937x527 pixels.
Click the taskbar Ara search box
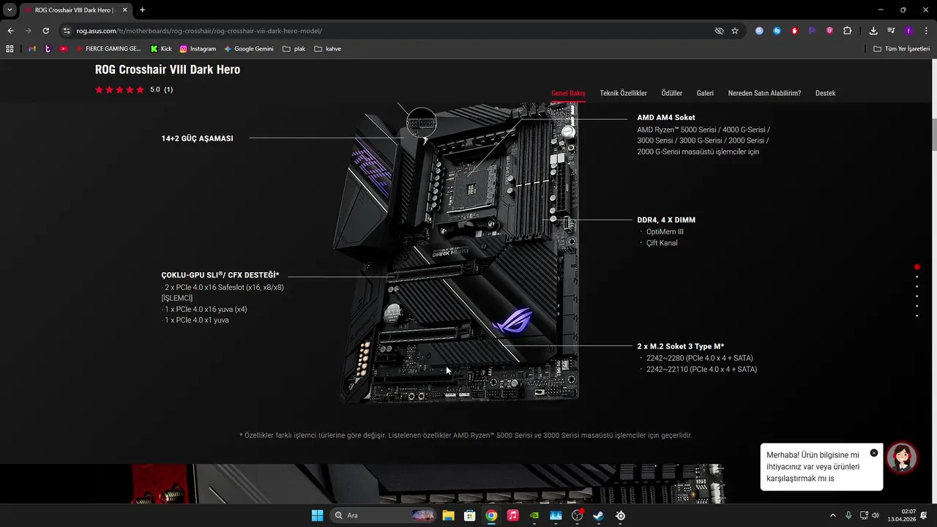pyautogui.click(x=384, y=515)
